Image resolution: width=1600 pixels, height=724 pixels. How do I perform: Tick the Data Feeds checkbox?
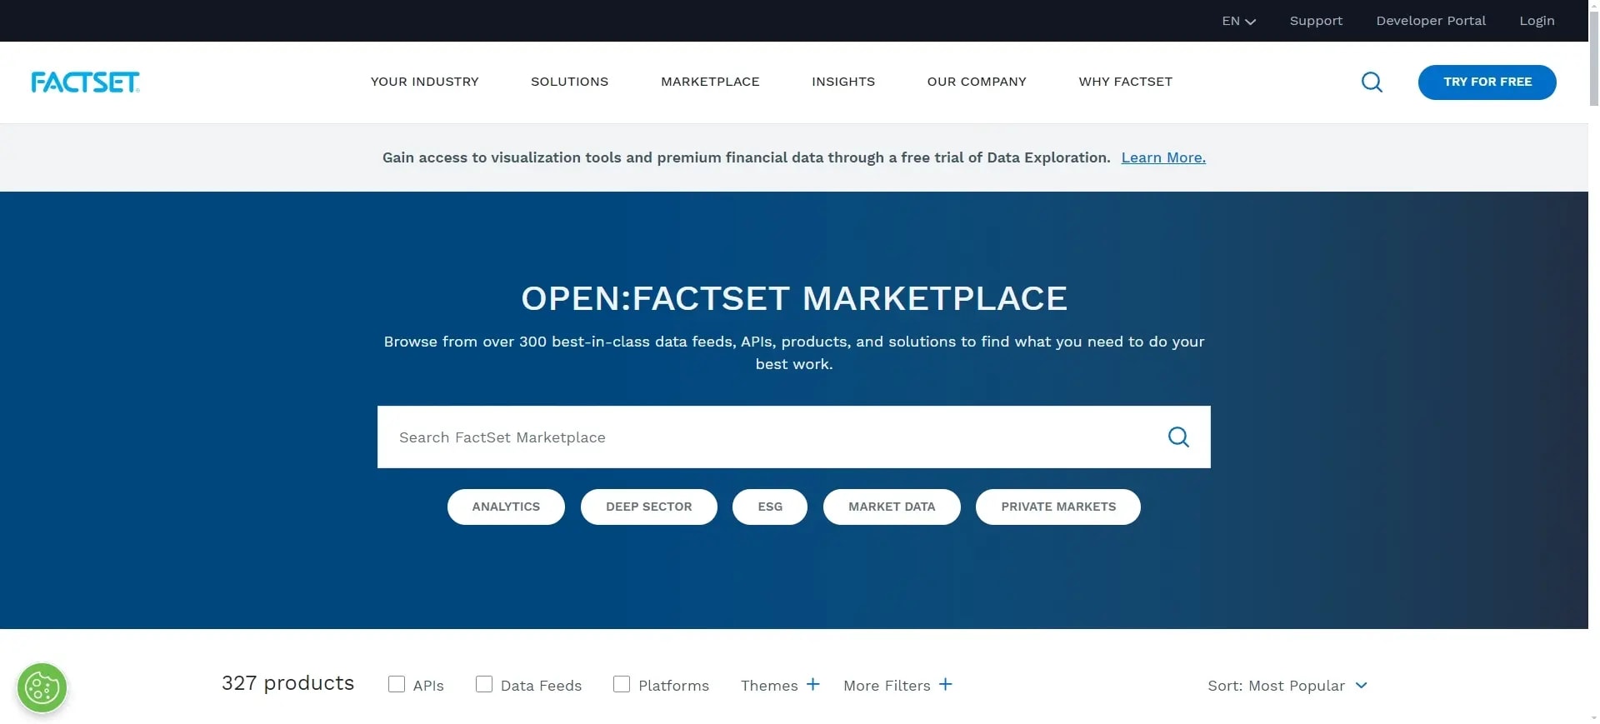click(x=484, y=684)
